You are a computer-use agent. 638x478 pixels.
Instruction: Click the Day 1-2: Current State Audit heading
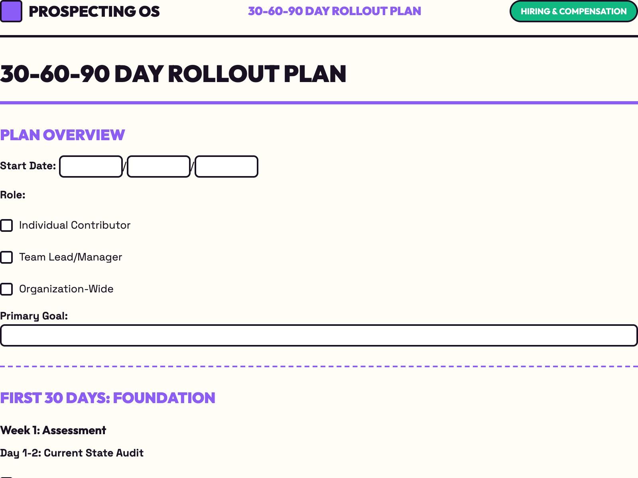pos(72,453)
